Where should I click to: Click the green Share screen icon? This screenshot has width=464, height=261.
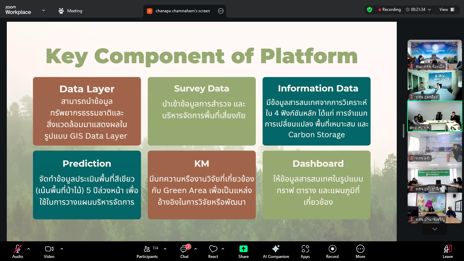(243, 249)
